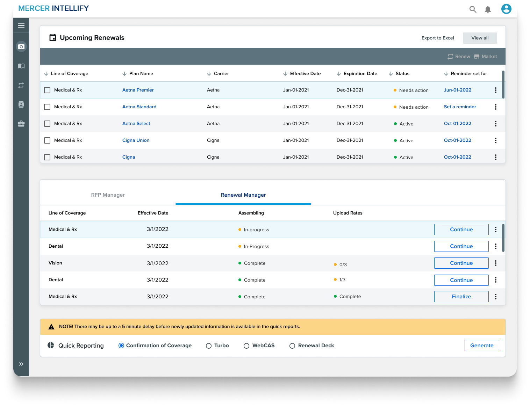Screen dimensions: 530x407
Task: Open kebab menu for Medical & Rx In-progress row
Action: click(496, 230)
